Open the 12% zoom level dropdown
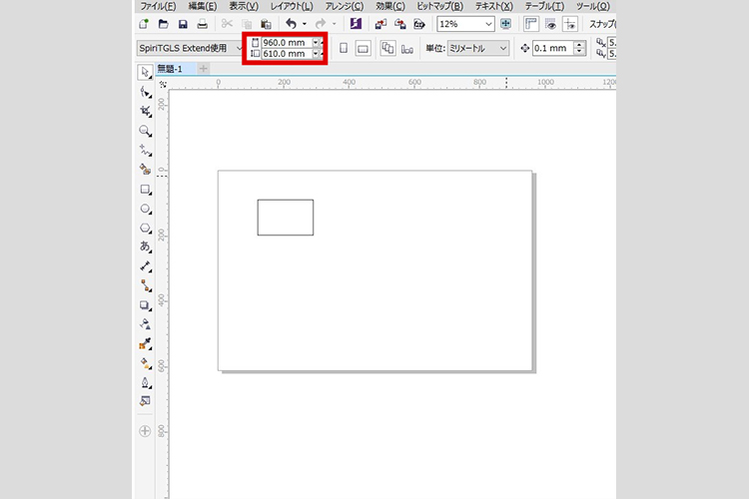 [x=488, y=24]
